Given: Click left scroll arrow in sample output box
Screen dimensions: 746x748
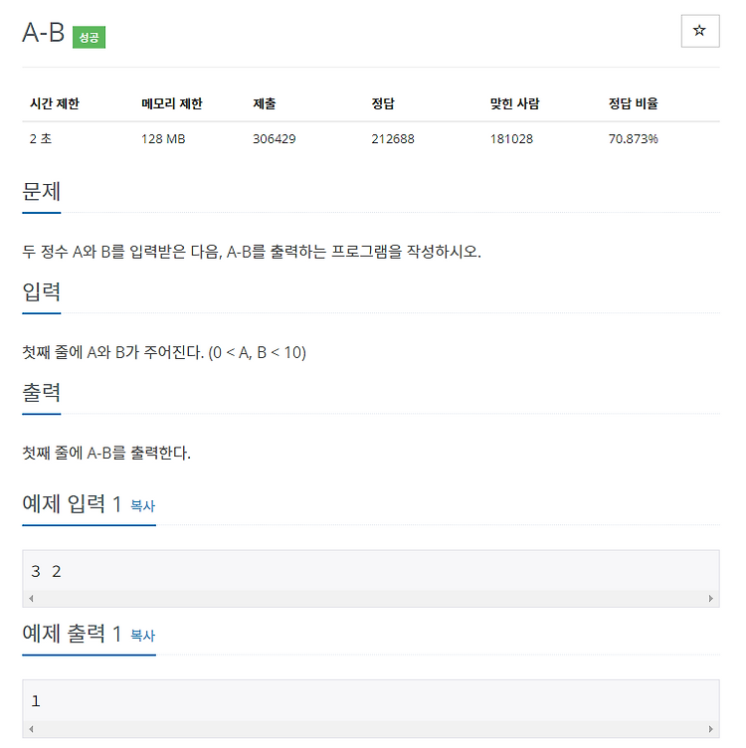Looking at the screenshot, I should coord(31,728).
